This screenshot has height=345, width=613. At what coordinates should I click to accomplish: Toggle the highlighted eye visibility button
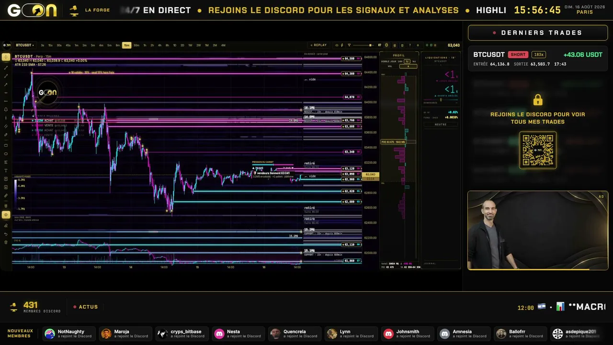pos(6,215)
